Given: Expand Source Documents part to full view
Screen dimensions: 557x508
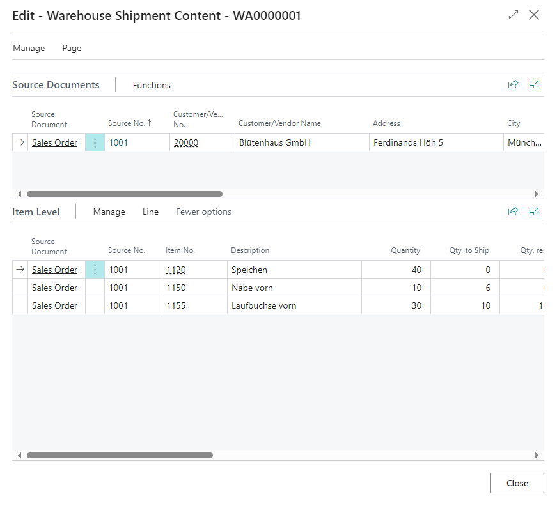Looking at the screenshot, I should pos(534,84).
